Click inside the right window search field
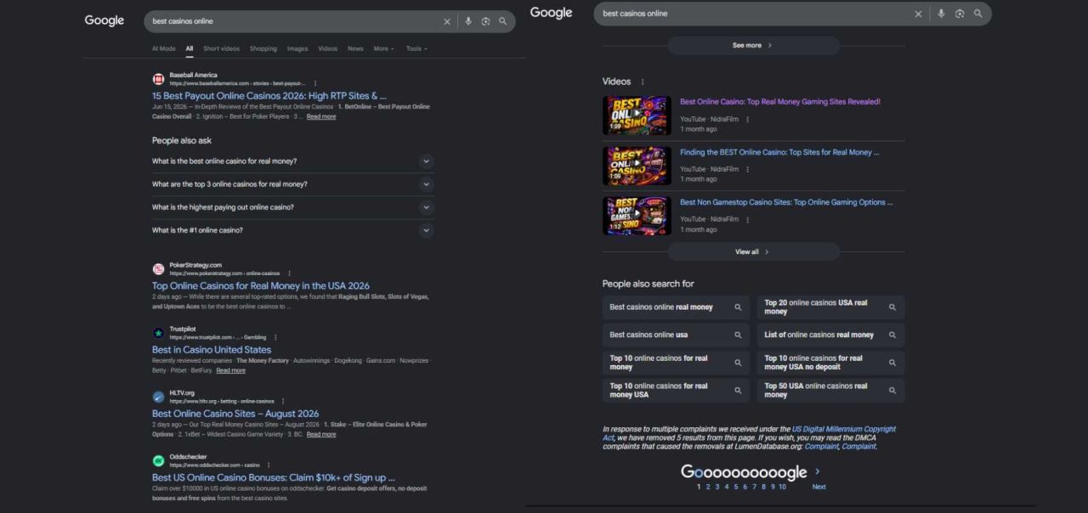The height and width of the screenshot is (513, 1088). click(755, 14)
